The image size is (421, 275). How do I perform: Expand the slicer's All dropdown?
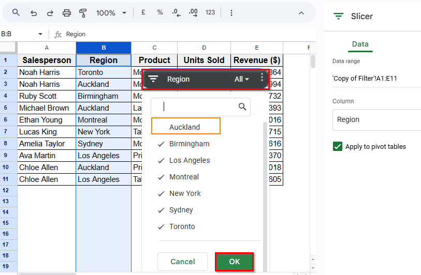coord(242,79)
